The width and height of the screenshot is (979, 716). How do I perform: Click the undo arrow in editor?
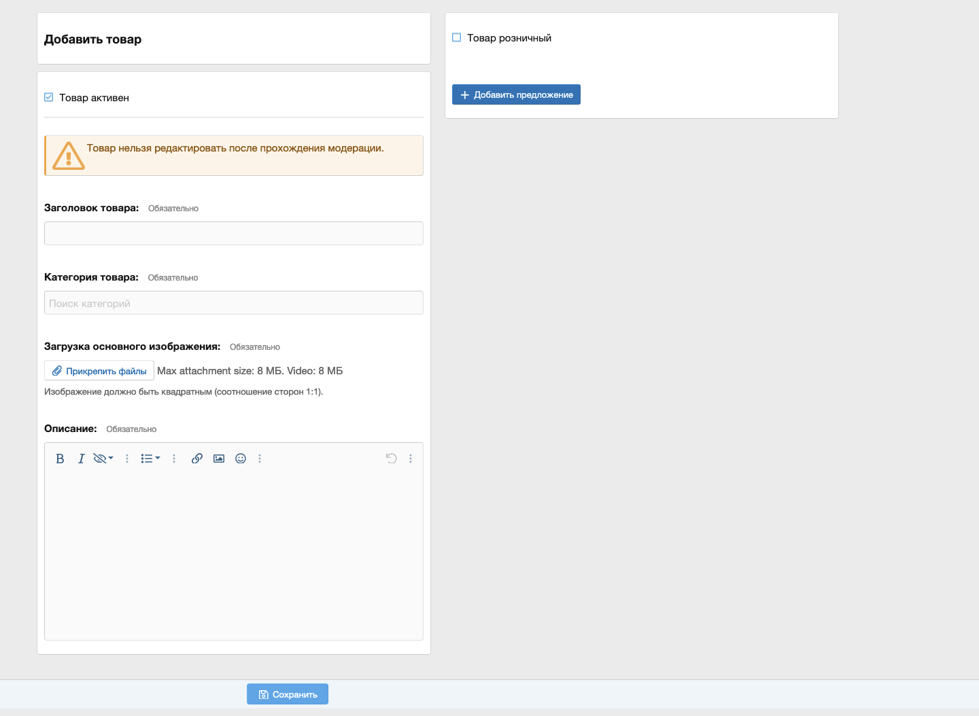coord(391,459)
